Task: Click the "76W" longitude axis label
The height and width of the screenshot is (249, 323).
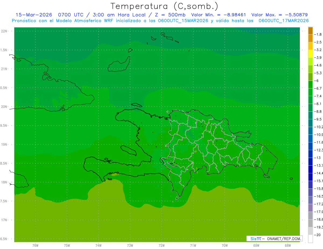Action: pyautogui.click(x=35, y=246)
